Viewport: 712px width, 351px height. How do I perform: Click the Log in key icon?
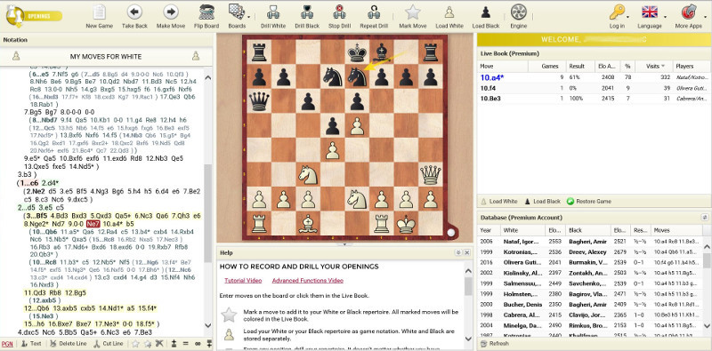coord(617,12)
